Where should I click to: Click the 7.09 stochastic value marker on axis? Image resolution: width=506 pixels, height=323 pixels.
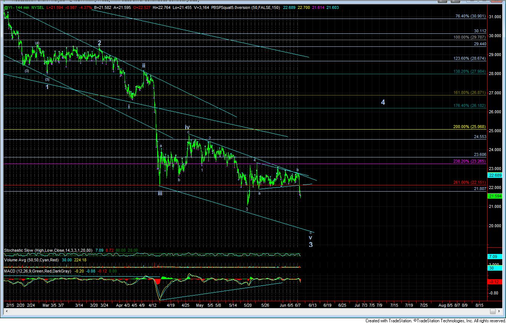(x=495, y=257)
